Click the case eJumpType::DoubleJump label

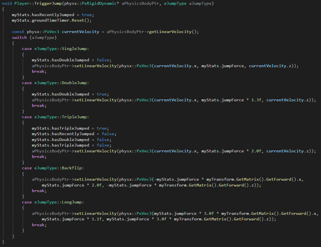[x=55, y=83]
